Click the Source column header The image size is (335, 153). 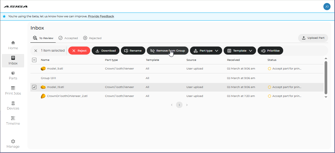[191, 60]
